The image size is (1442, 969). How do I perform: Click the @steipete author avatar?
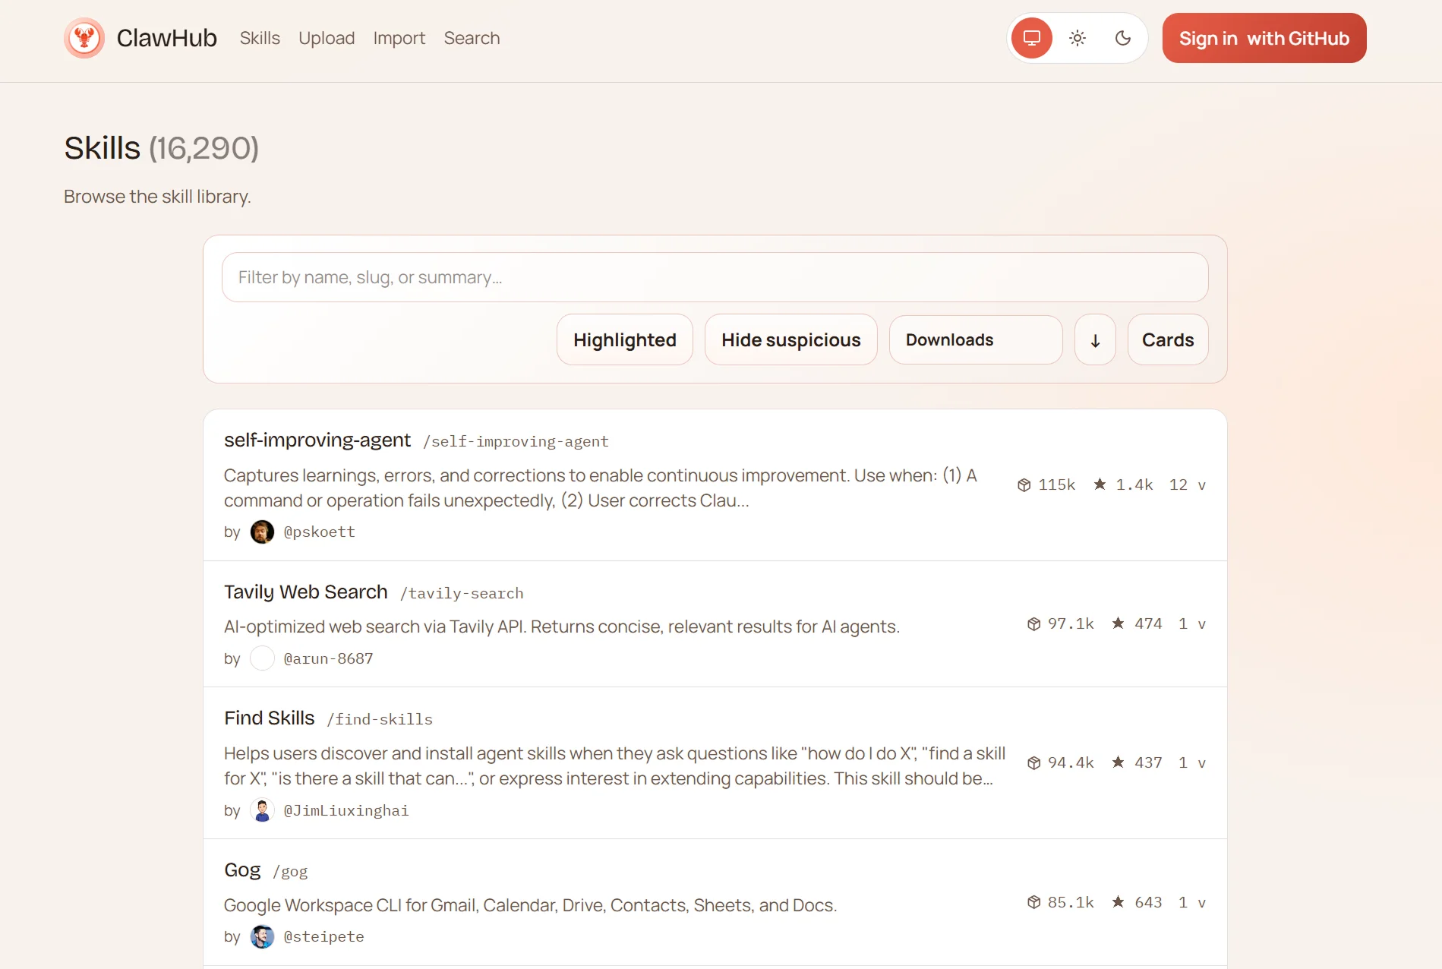[x=262, y=936]
